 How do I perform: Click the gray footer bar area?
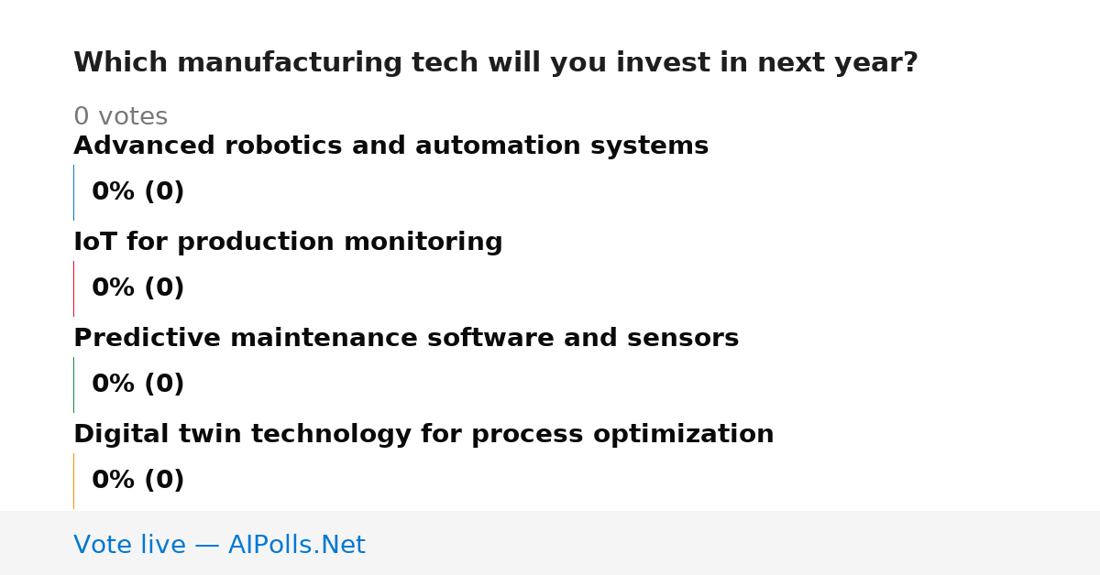pos(550,543)
